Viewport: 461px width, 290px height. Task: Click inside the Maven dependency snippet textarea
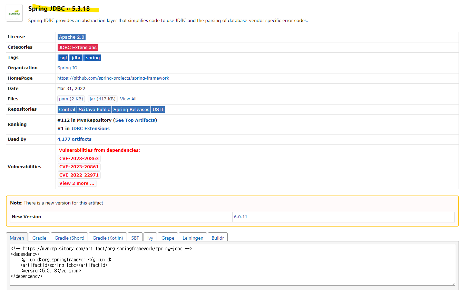(x=232, y=265)
